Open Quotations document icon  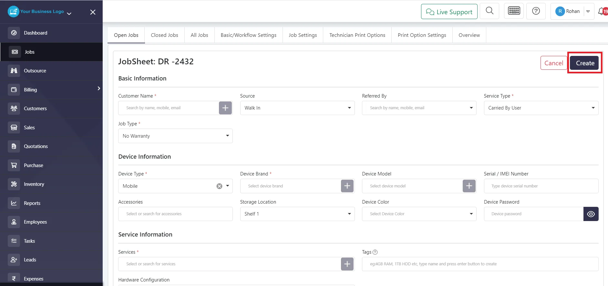(14, 146)
